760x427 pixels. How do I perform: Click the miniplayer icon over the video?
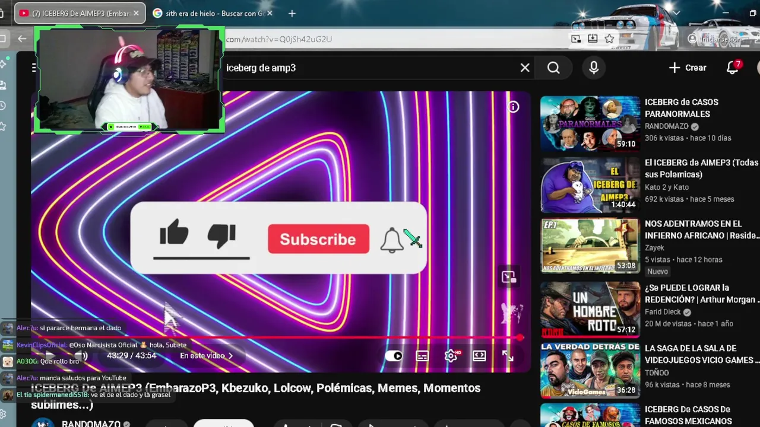coord(508,277)
